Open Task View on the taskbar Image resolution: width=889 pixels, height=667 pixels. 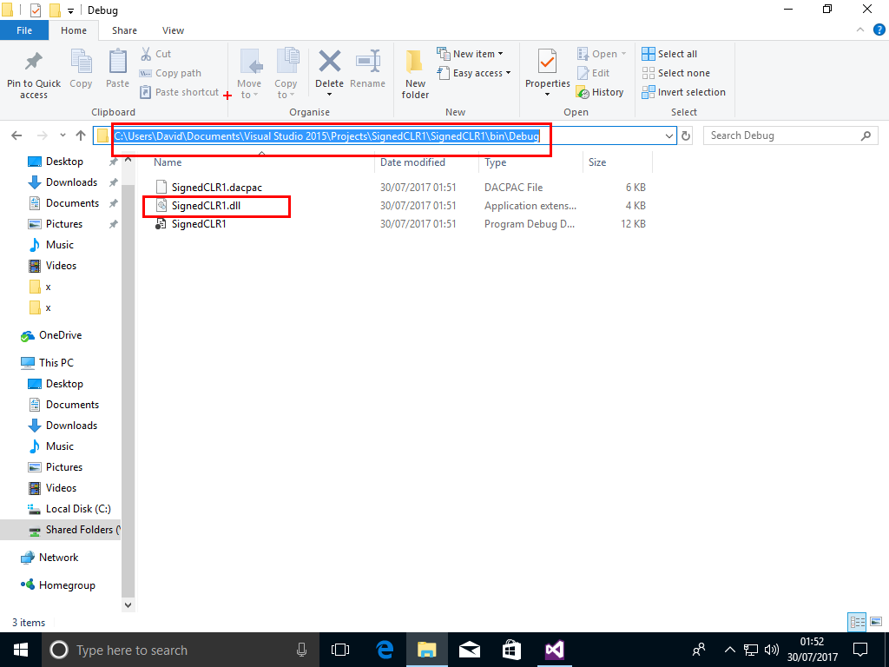[x=340, y=650]
